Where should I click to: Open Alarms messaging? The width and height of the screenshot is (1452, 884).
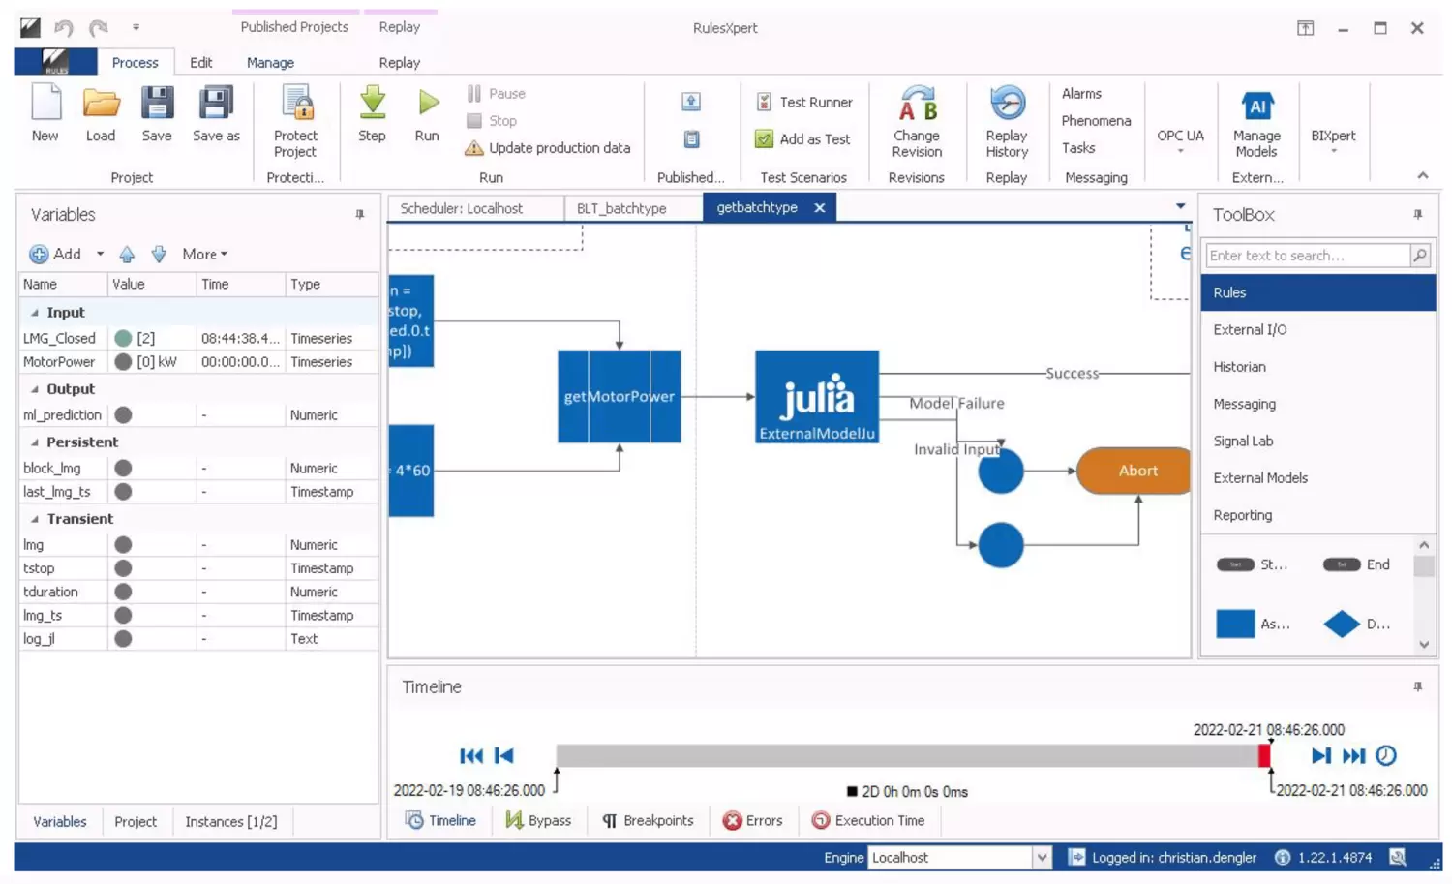(1081, 94)
